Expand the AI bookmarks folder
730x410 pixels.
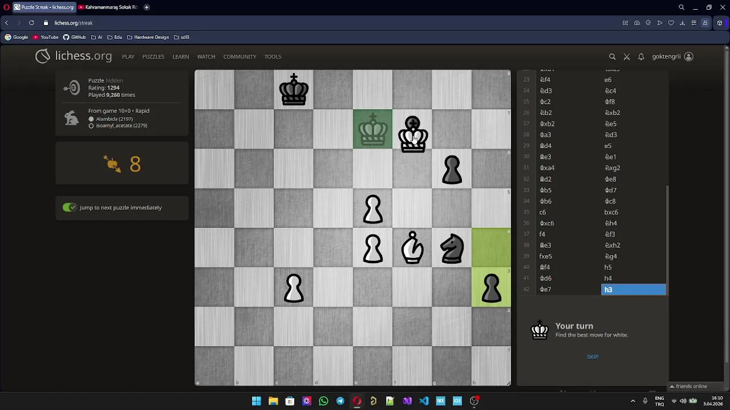(x=96, y=37)
